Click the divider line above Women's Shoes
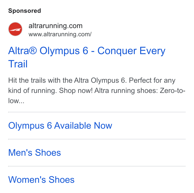The width and height of the screenshot is (194, 193). click(97, 166)
